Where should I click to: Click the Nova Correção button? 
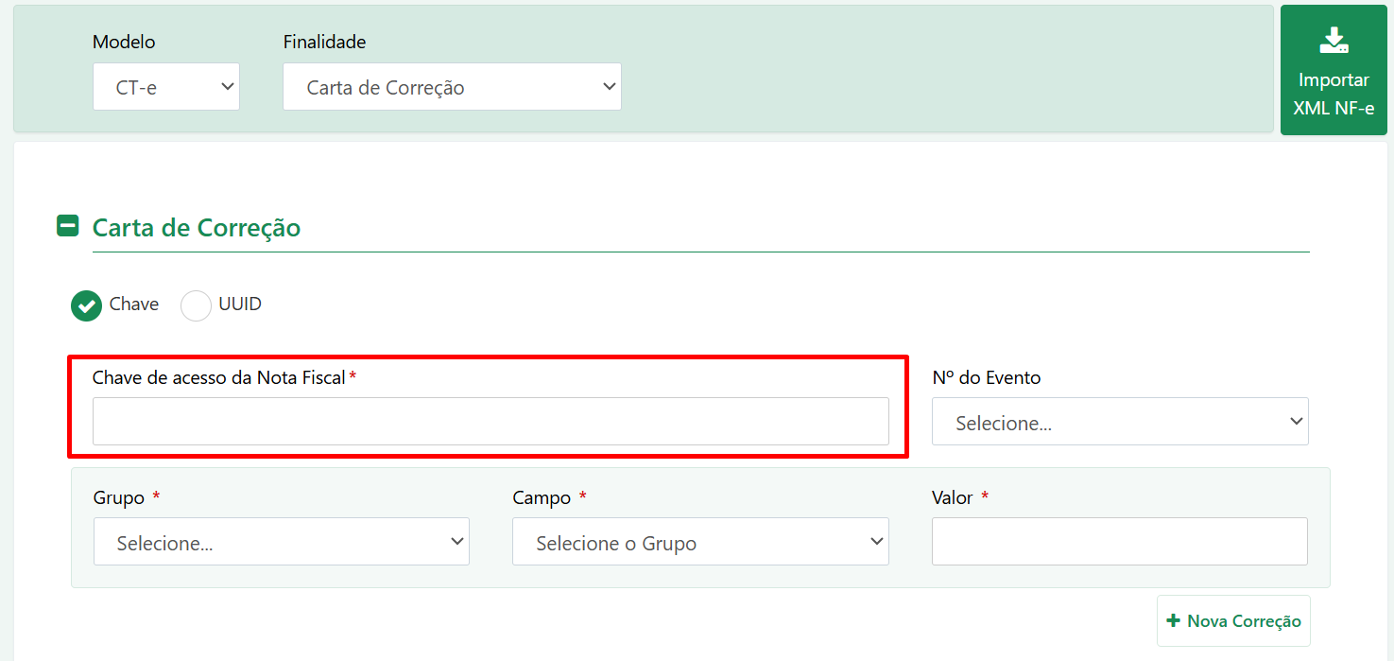click(x=1233, y=621)
